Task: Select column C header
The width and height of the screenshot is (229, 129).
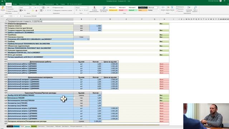Action: pyautogui.click(x=96, y=19)
